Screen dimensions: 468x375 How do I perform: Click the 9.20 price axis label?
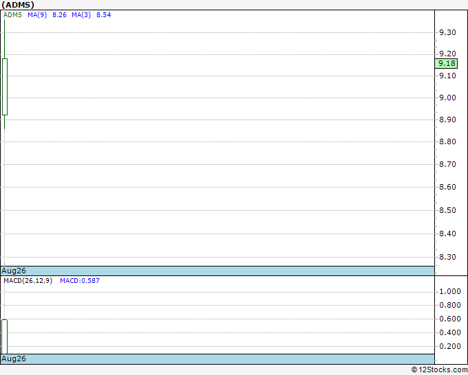pyautogui.click(x=447, y=54)
